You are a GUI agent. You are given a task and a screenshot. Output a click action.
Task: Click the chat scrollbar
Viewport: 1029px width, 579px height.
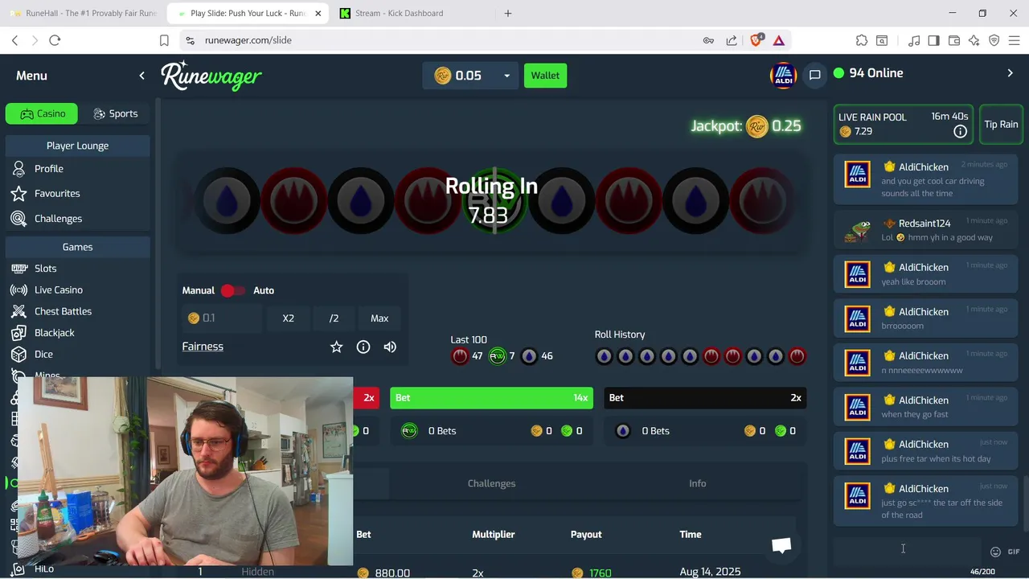1025,503
